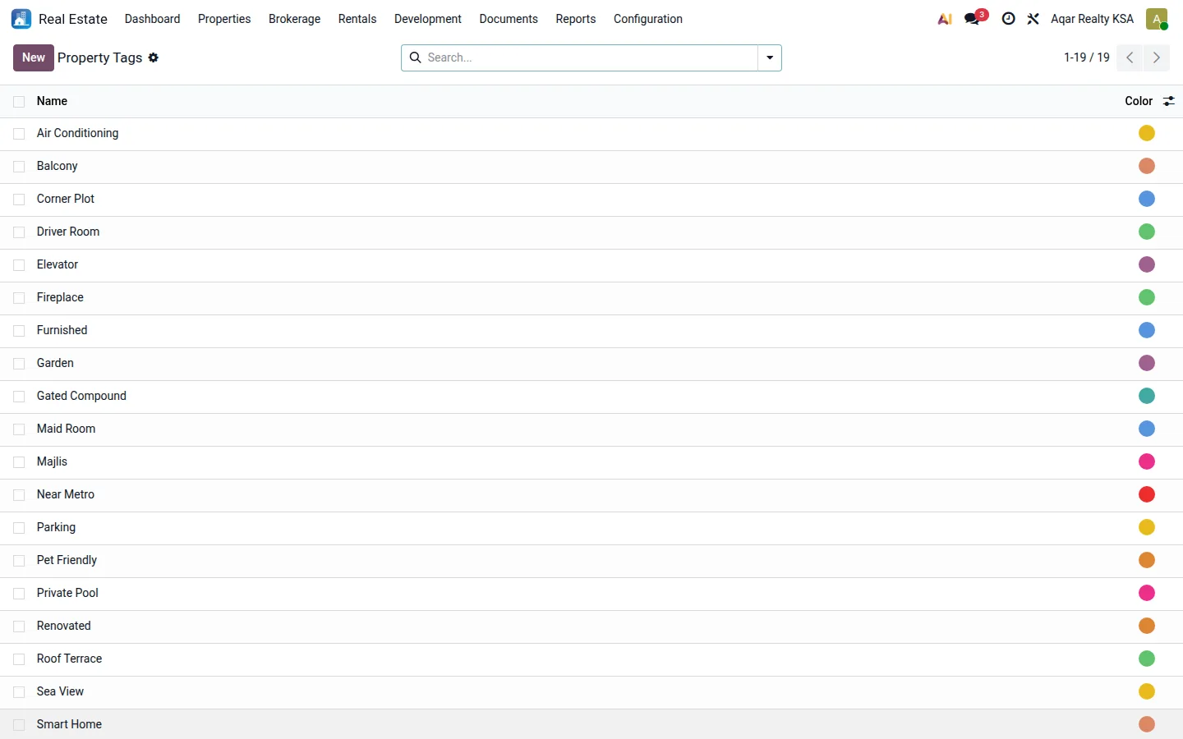Open the Furnished tag row
Image resolution: width=1183 pixels, height=739 pixels.
click(591, 331)
